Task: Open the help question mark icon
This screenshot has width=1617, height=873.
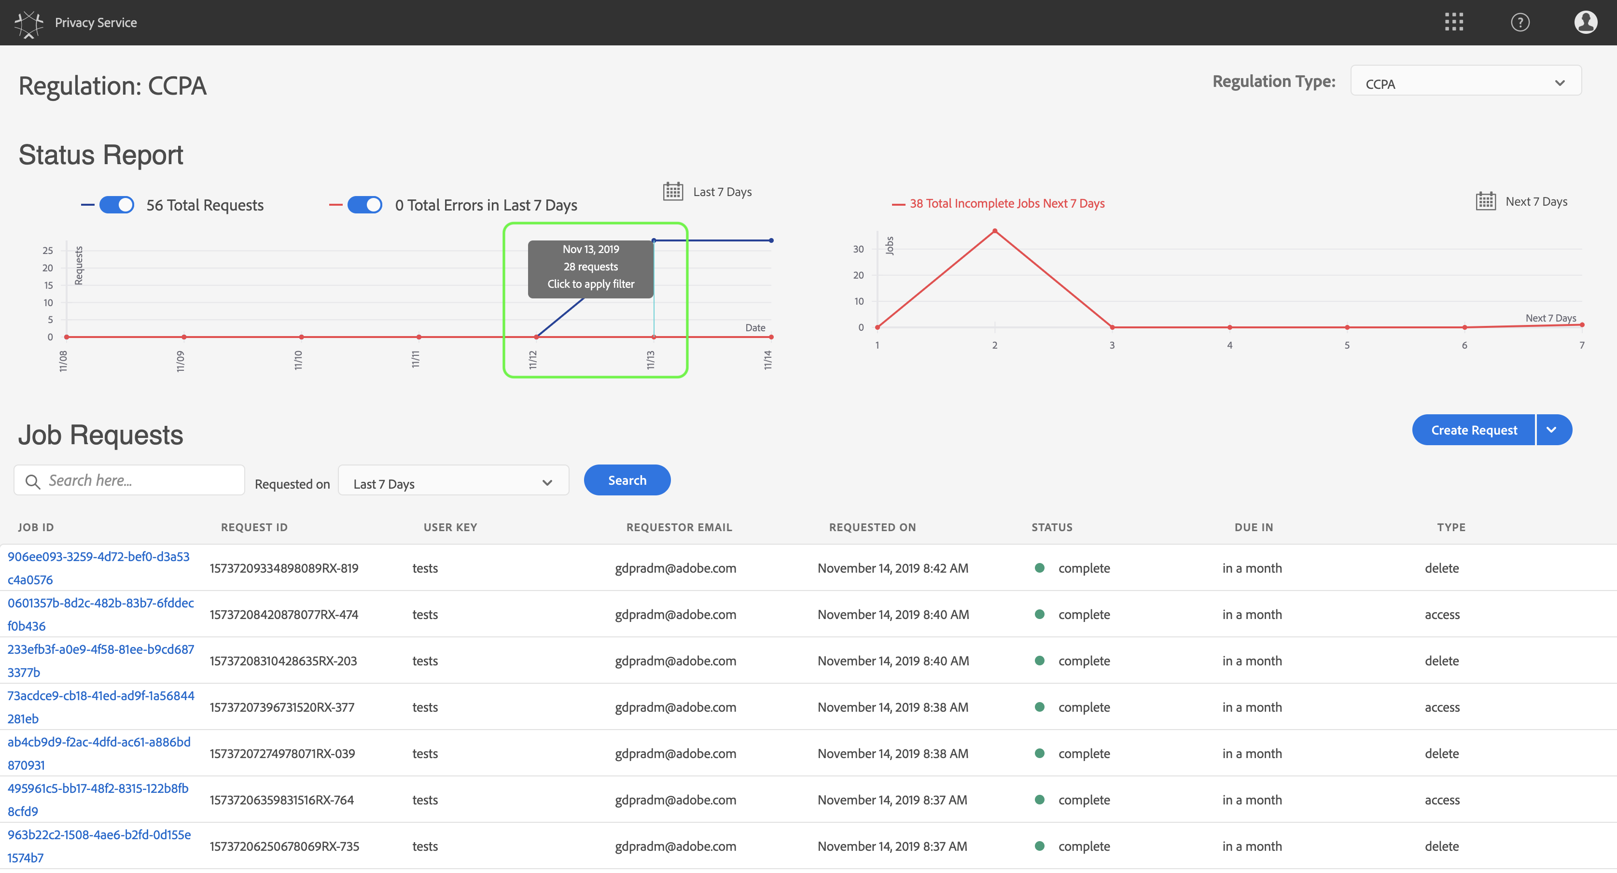Action: [1519, 23]
